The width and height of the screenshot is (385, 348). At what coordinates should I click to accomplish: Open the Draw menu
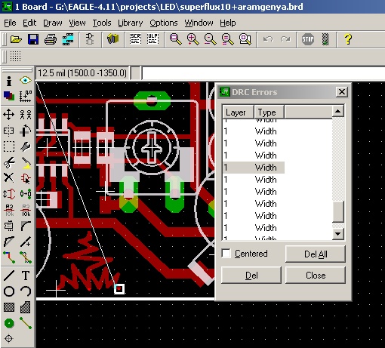click(x=53, y=23)
